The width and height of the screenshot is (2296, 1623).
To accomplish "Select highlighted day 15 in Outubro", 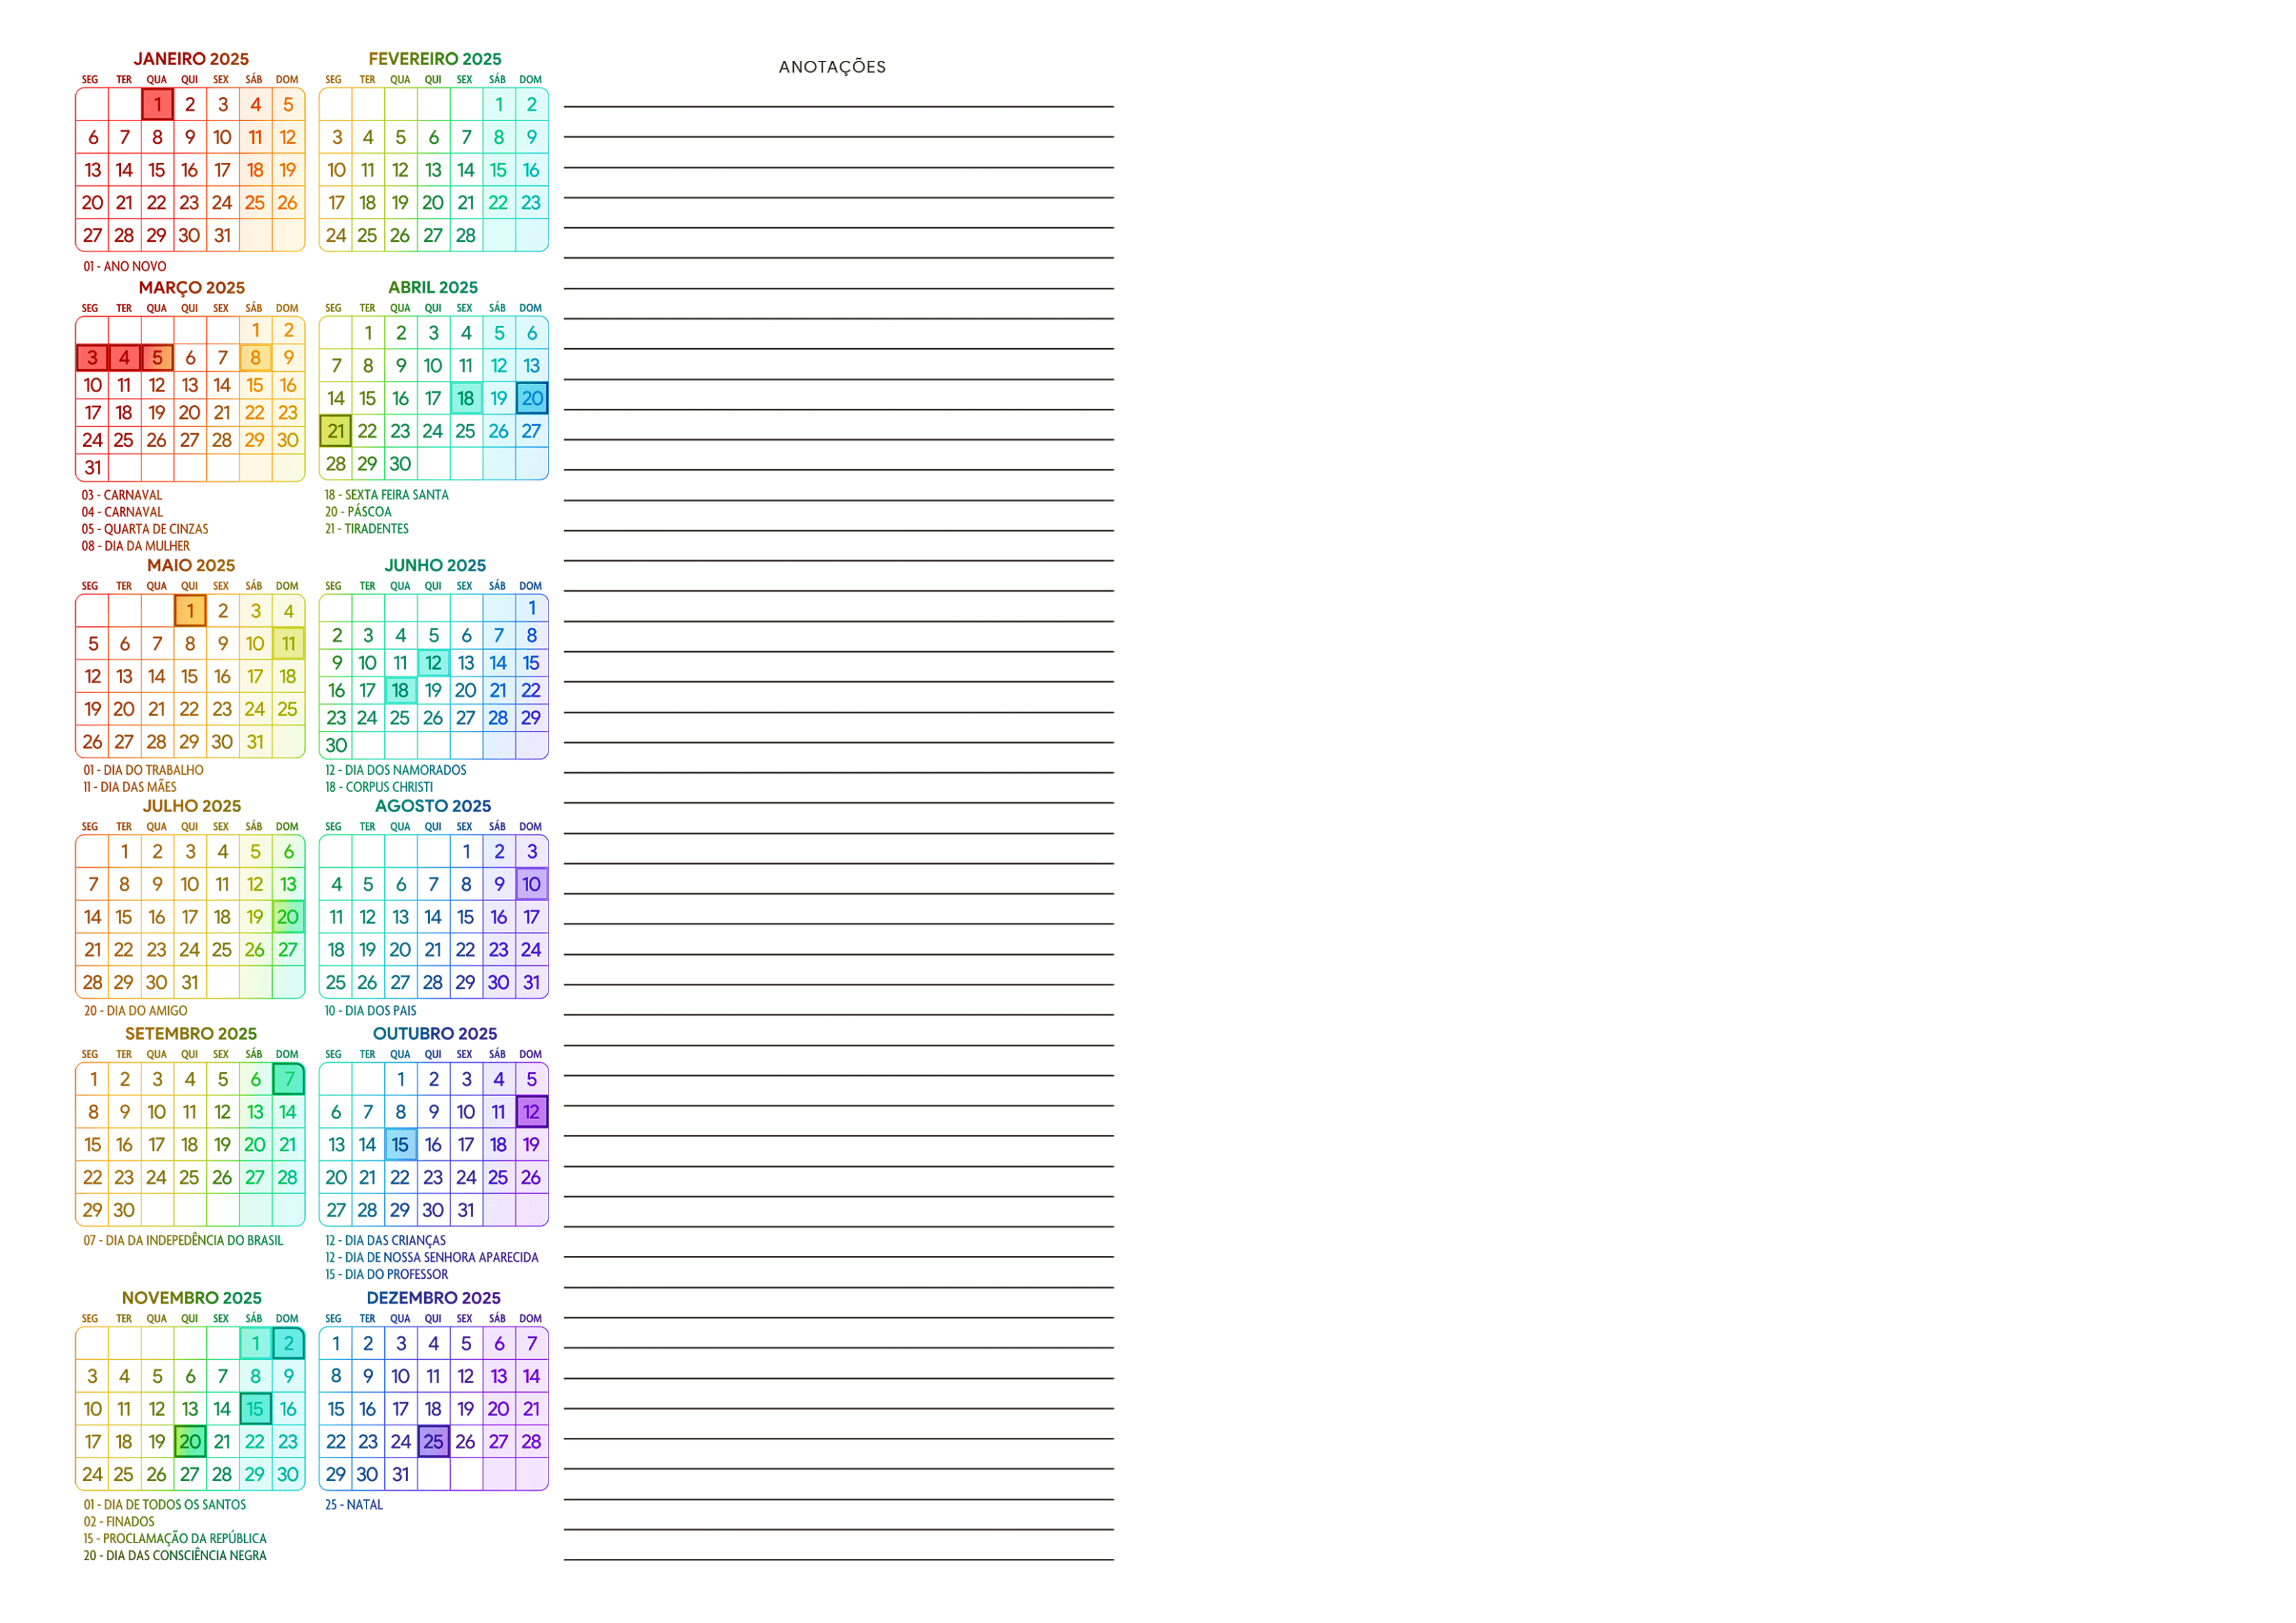I will tap(400, 1145).
